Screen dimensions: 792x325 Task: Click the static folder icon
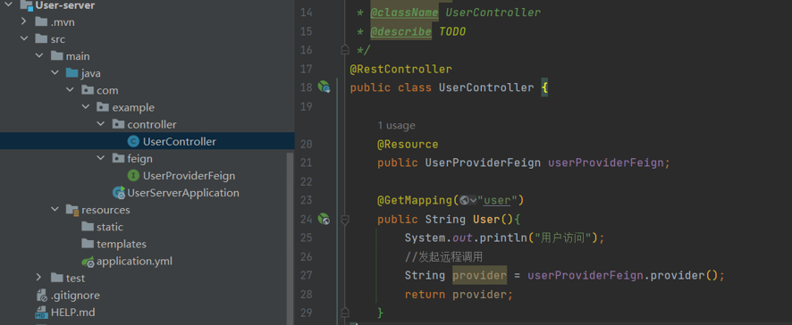88,227
